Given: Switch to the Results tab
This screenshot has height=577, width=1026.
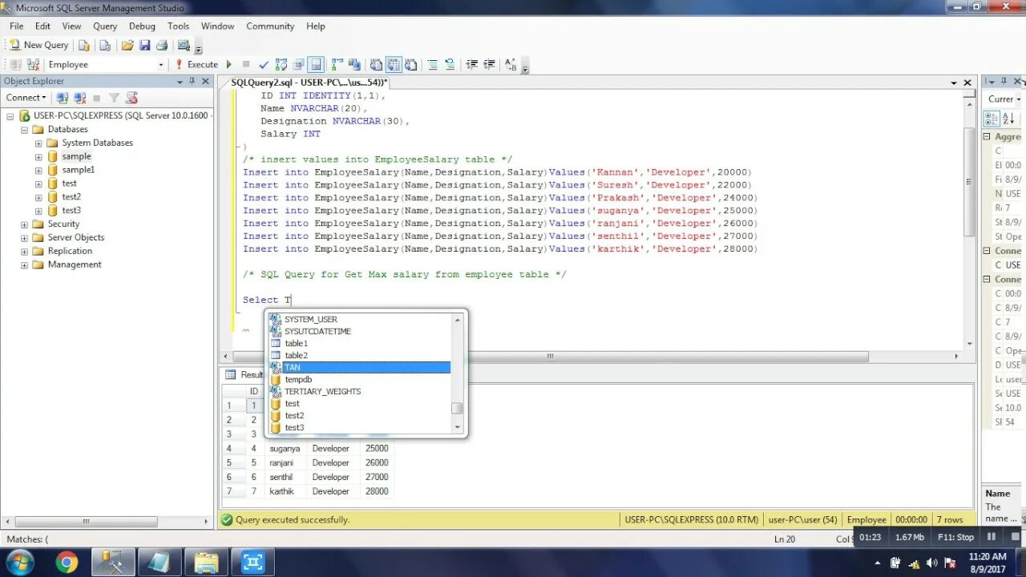Looking at the screenshot, I should point(244,374).
